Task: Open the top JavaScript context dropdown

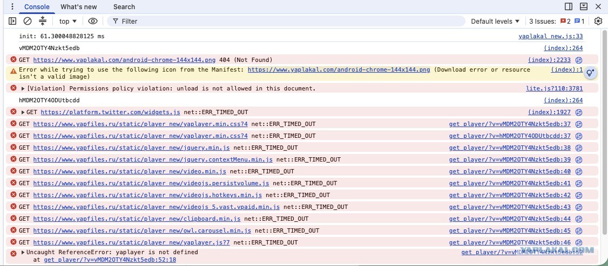Action: click(68, 21)
